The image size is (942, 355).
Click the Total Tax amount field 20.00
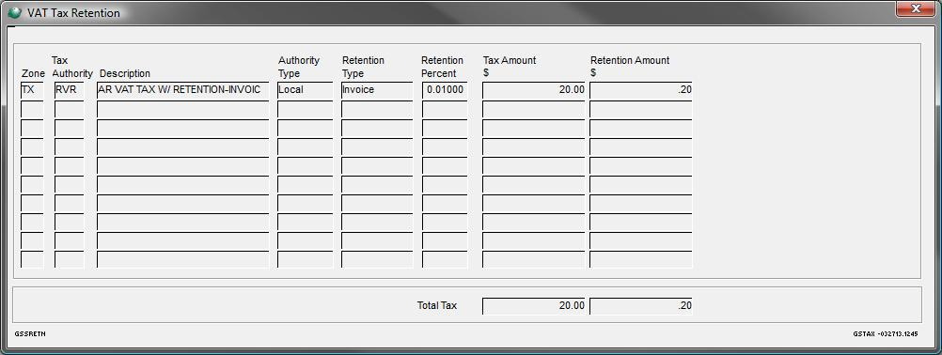pyautogui.click(x=533, y=306)
